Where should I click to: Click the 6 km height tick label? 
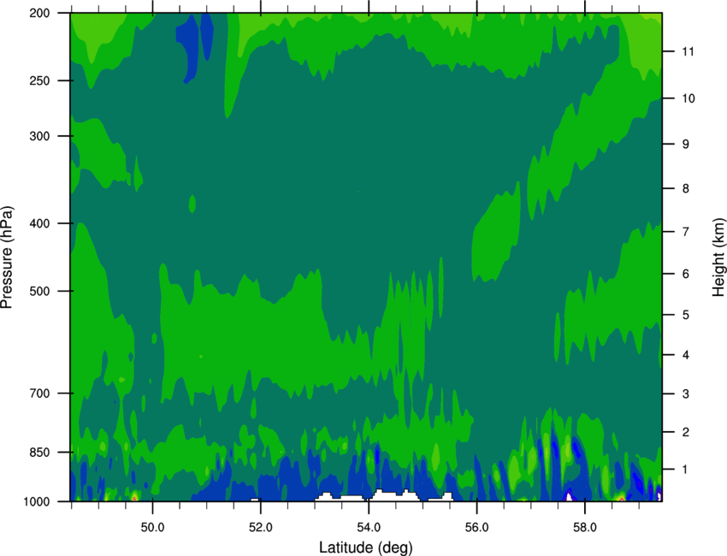pos(685,274)
